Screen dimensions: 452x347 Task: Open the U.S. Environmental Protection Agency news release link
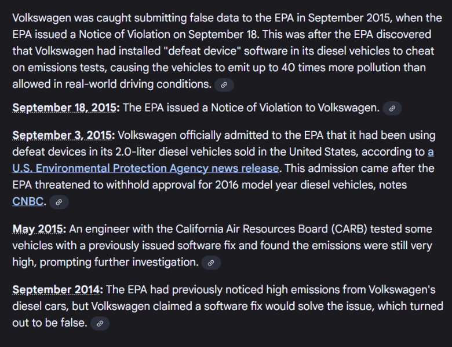pos(145,168)
